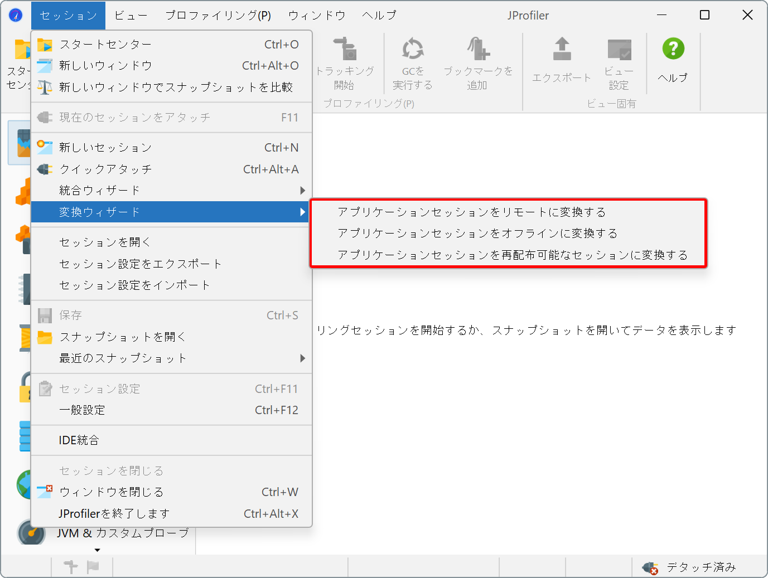Maximize the JProfiler window

(704, 15)
